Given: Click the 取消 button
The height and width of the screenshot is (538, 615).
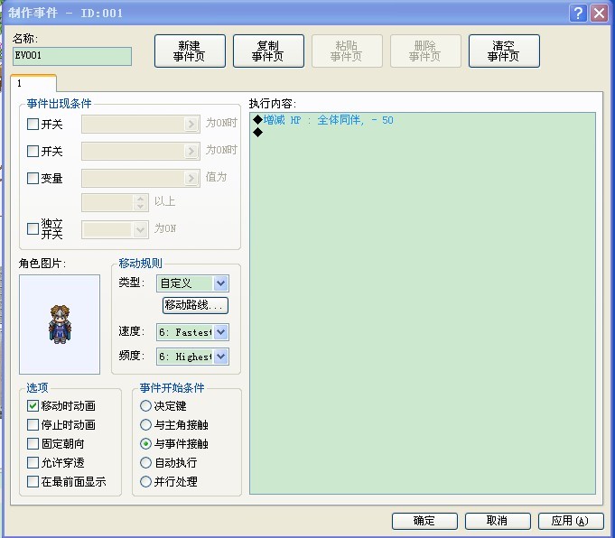Looking at the screenshot, I should point(498,521).
